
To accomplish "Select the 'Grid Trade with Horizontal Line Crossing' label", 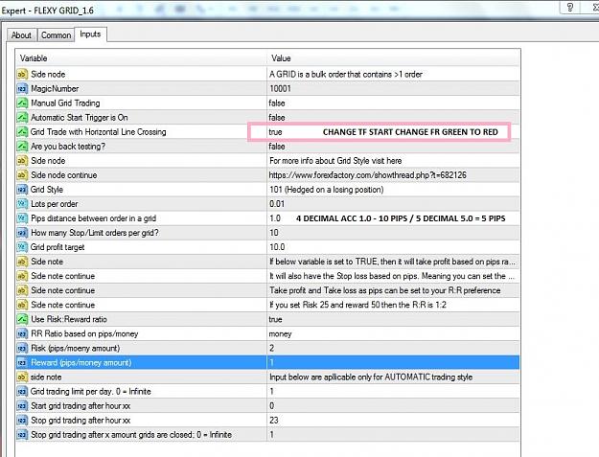I will (98, 131).
